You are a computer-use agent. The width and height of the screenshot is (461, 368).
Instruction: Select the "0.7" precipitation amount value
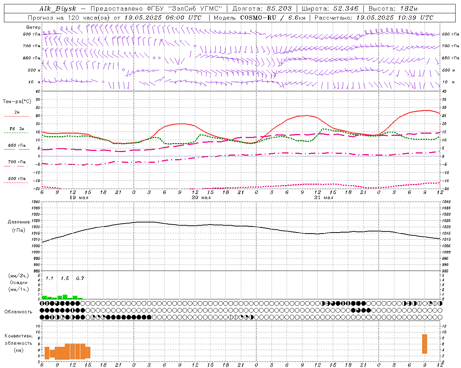click(80, 279)
